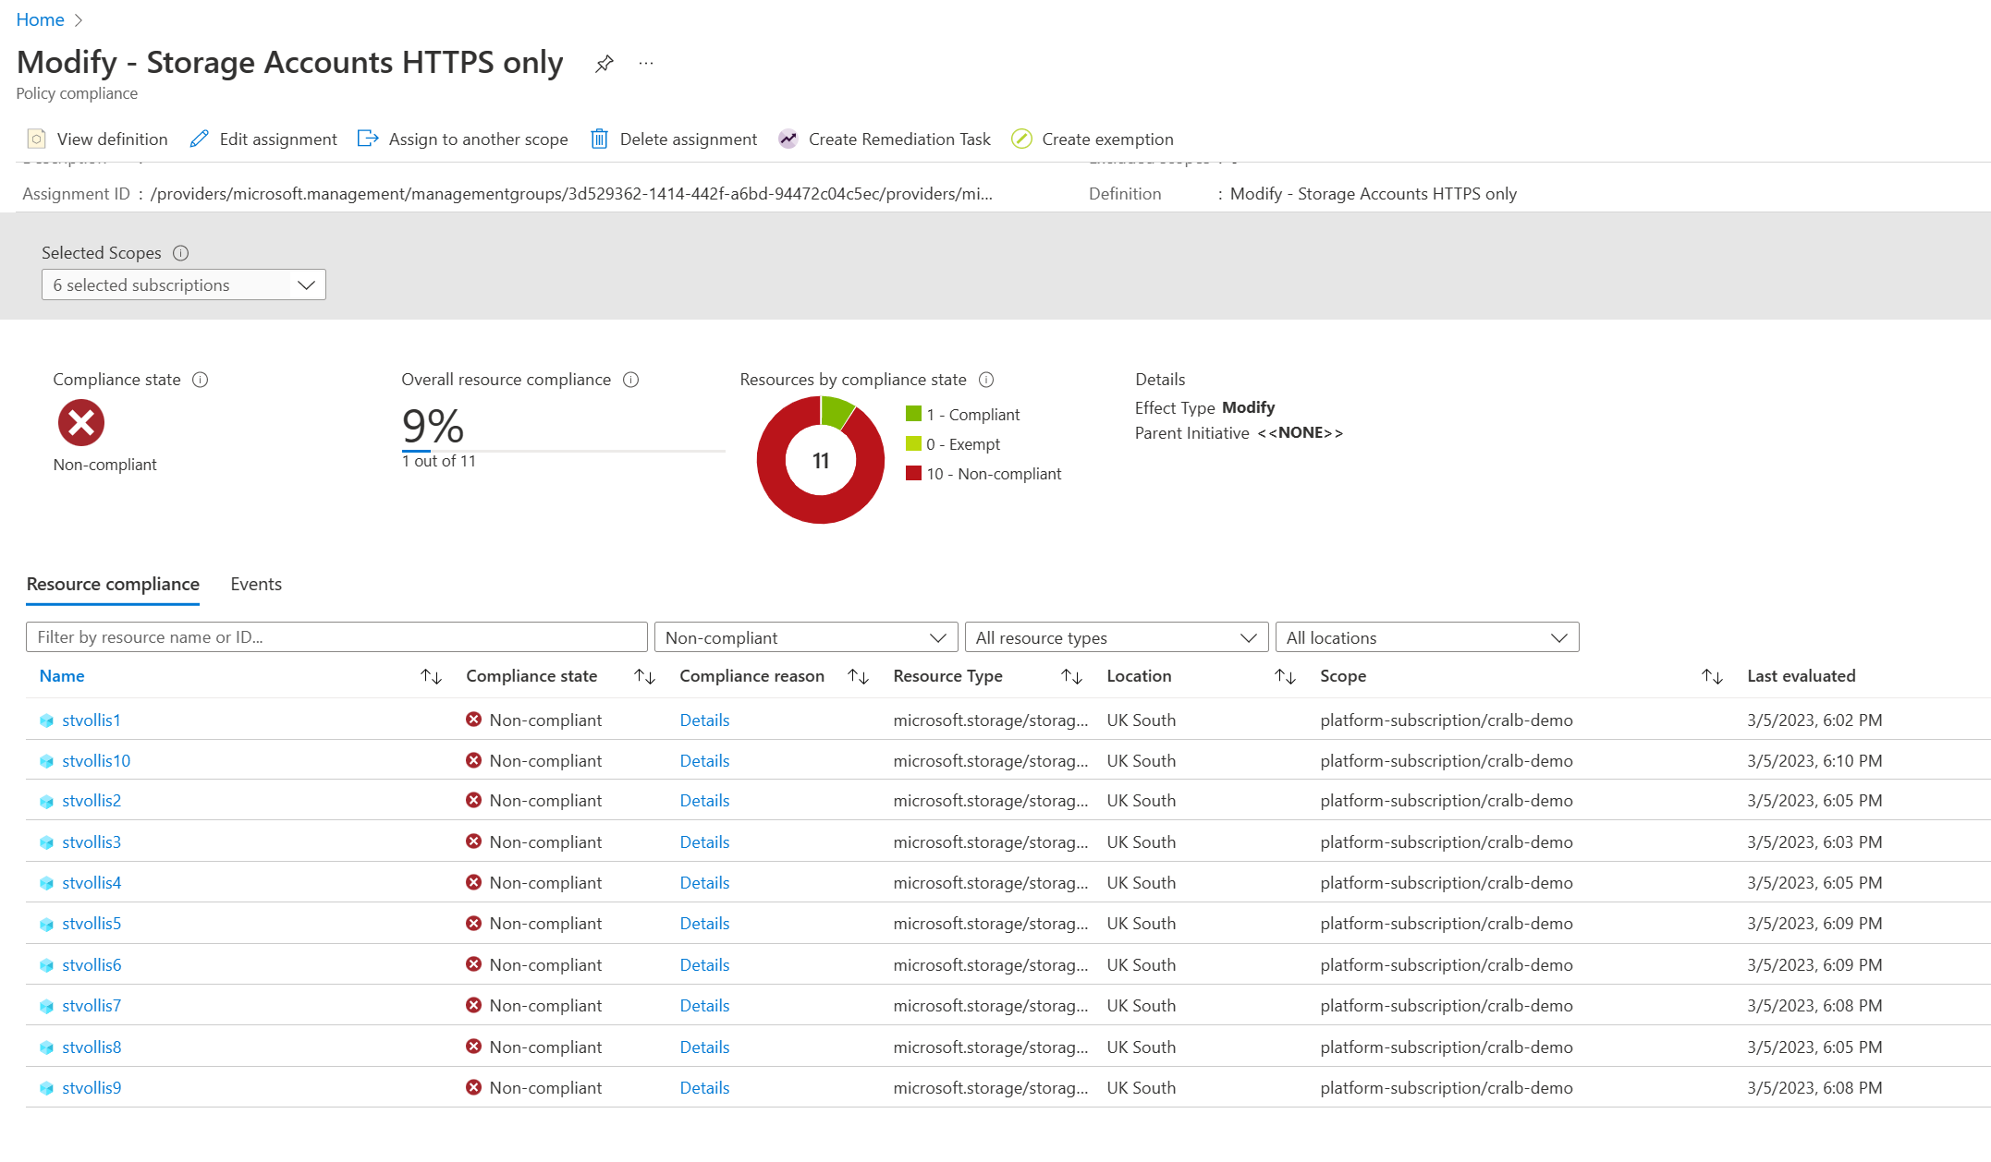This screenshot has width=1991, height=1162.
Task: Open the All resource types dropdown
Action: click(1116, 638)
